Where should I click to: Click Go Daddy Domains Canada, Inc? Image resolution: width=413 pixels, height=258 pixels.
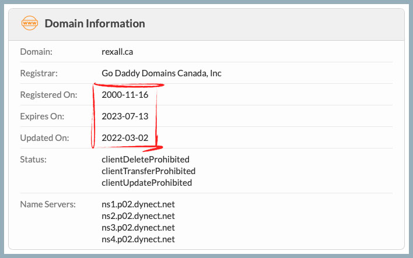click(x=162, y=73)
